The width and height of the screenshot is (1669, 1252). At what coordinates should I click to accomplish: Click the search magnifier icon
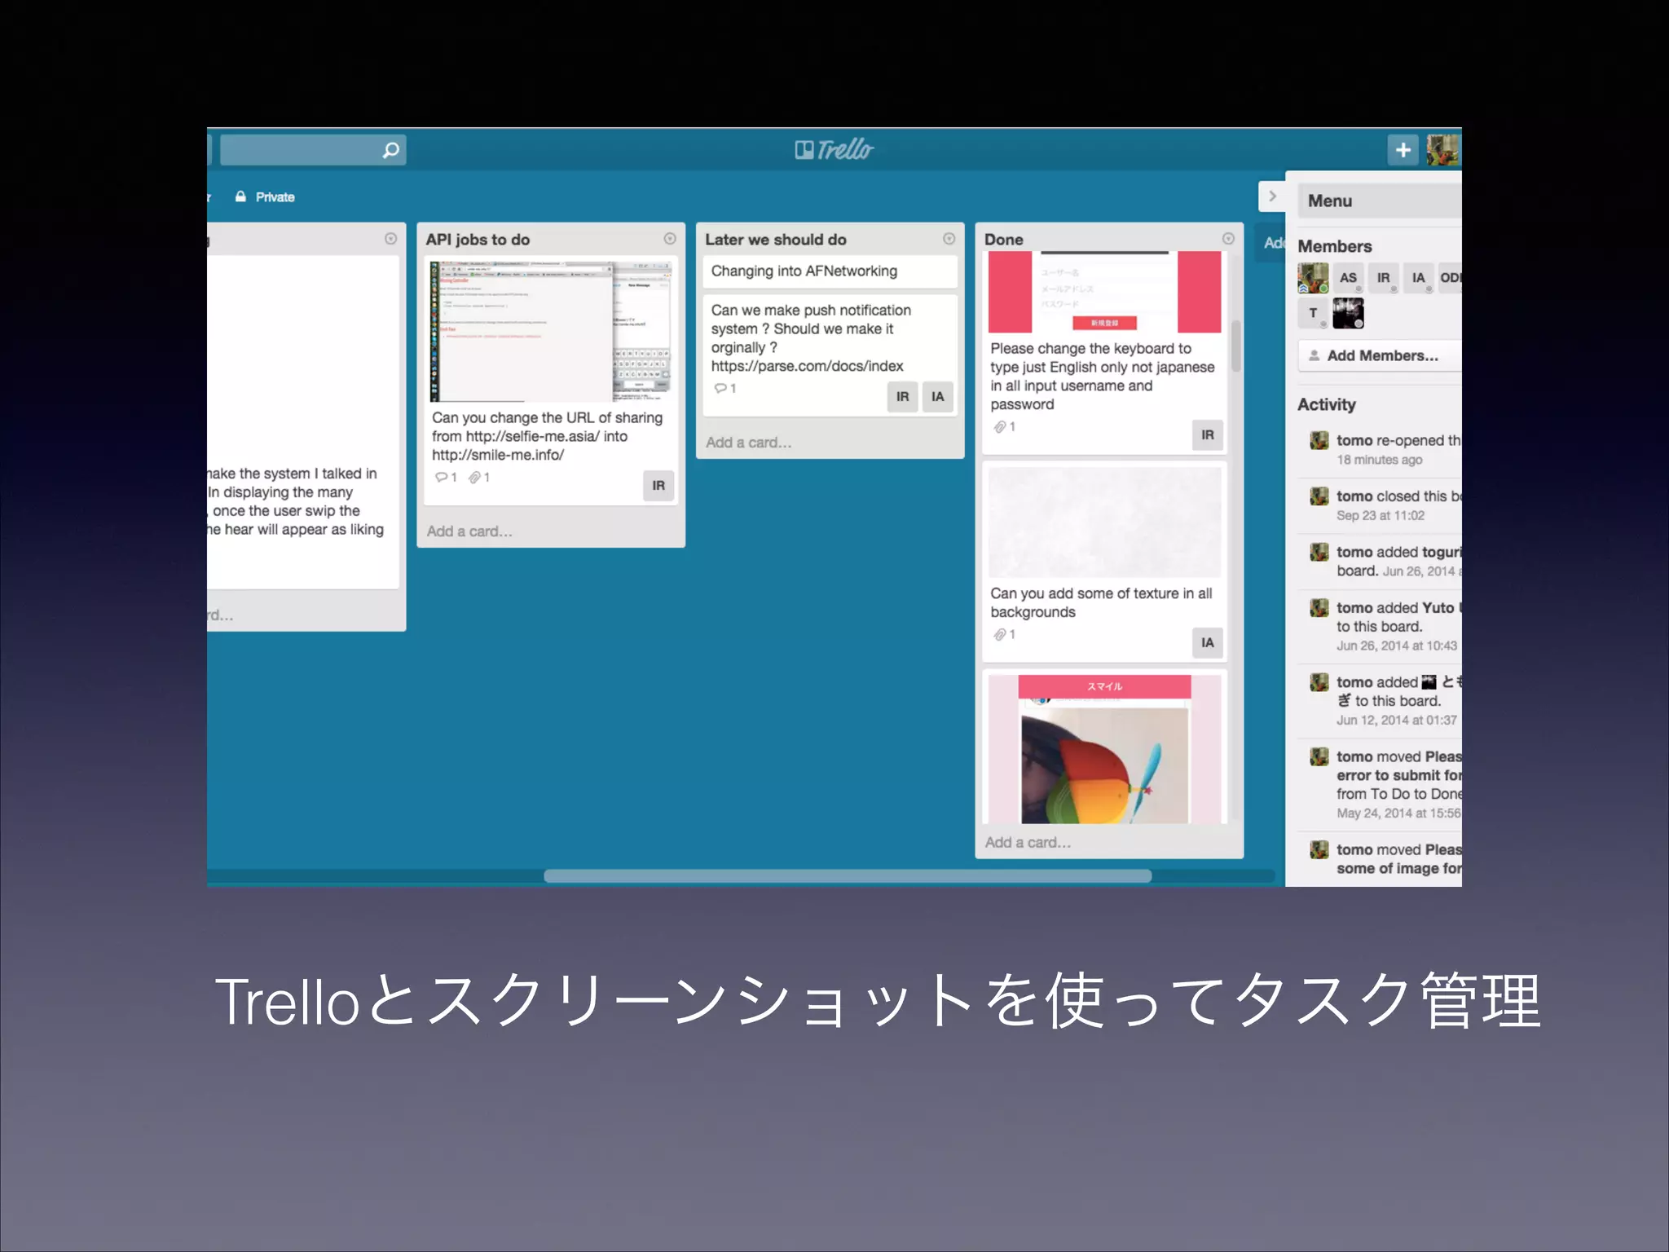pos(391,150)
